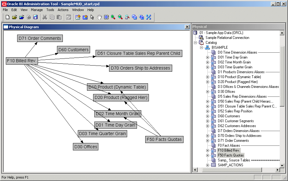Expand the SAMP_ACTIONS tree node
This screenshot has width=288, height=181.
[x=207, y=165]
